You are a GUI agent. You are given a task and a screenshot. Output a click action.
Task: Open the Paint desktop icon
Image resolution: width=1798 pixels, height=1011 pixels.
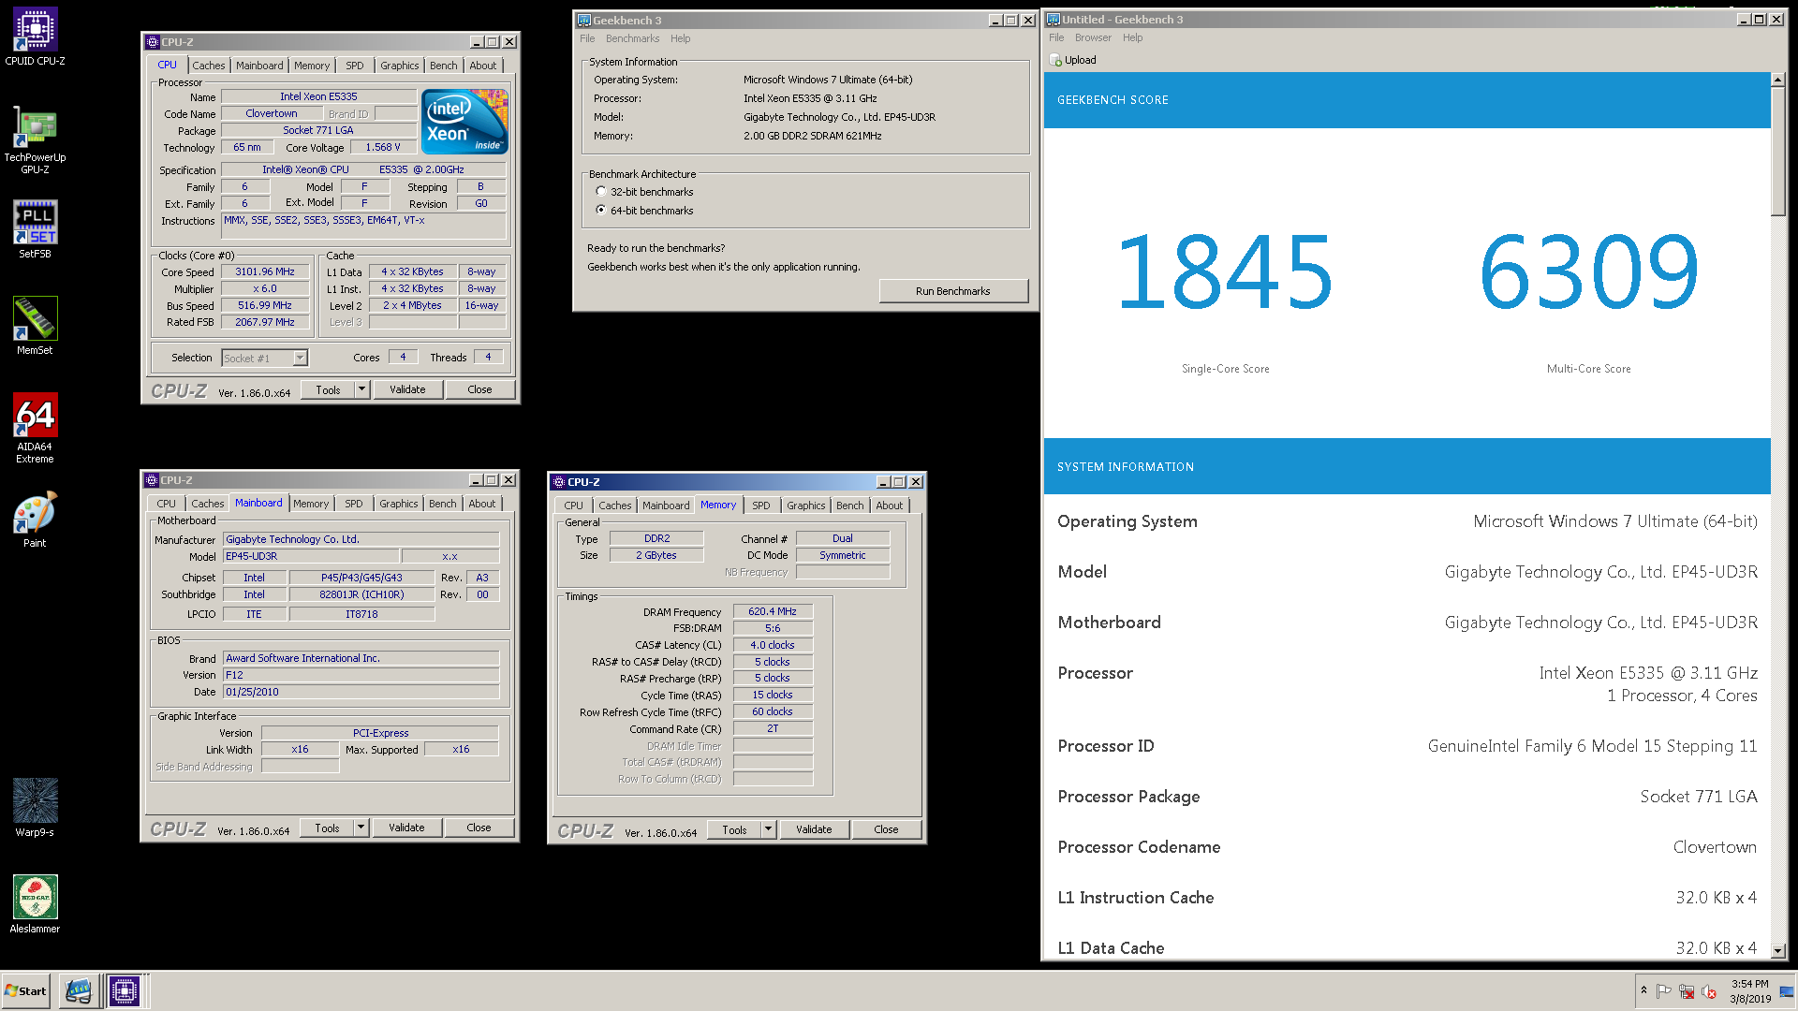pyautogui.click(x=35, y=520)
